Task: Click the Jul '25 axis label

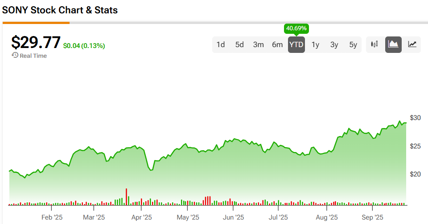Action: click(x=278, y=217)
